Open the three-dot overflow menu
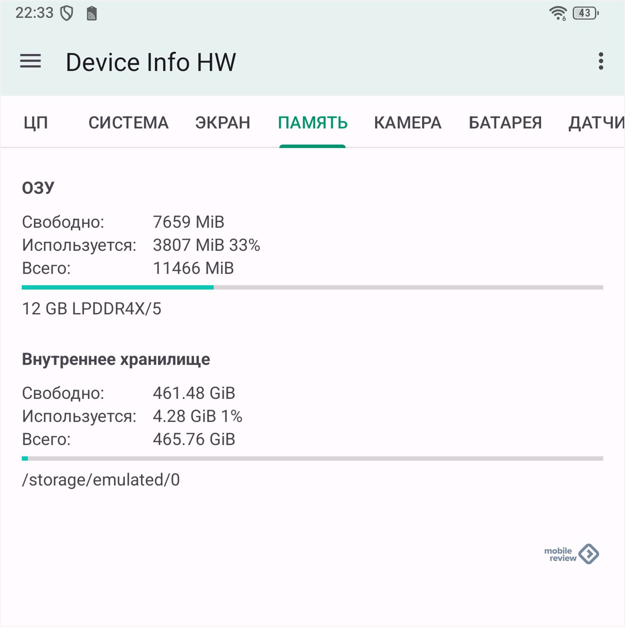The image size is (625, 627). pyautogui.click(x=601, y=62)
